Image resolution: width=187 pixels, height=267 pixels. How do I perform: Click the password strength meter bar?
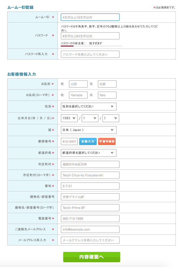point(92,46)
